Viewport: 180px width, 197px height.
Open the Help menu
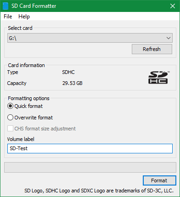[x=24, y=17]
